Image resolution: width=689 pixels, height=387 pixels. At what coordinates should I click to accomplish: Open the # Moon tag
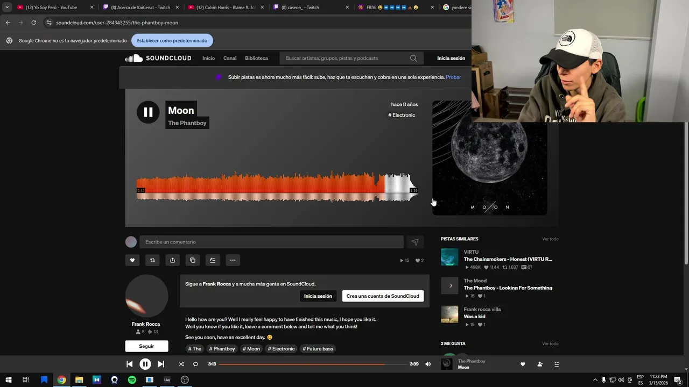point(251,349)
